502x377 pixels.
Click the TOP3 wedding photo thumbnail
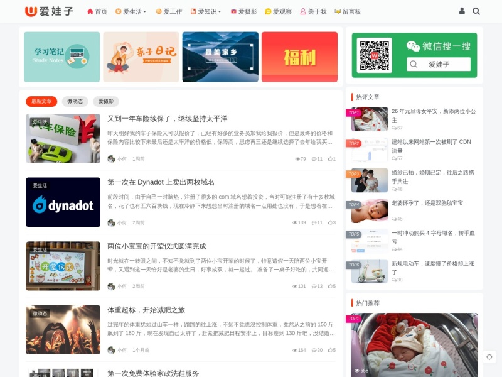(370, 180)
